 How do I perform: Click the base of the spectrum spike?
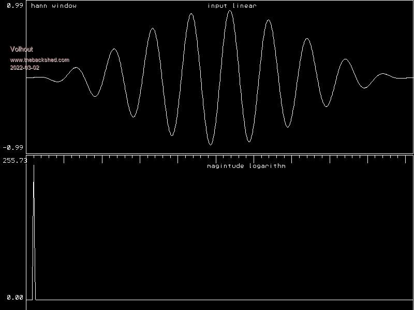click(34, 298)
